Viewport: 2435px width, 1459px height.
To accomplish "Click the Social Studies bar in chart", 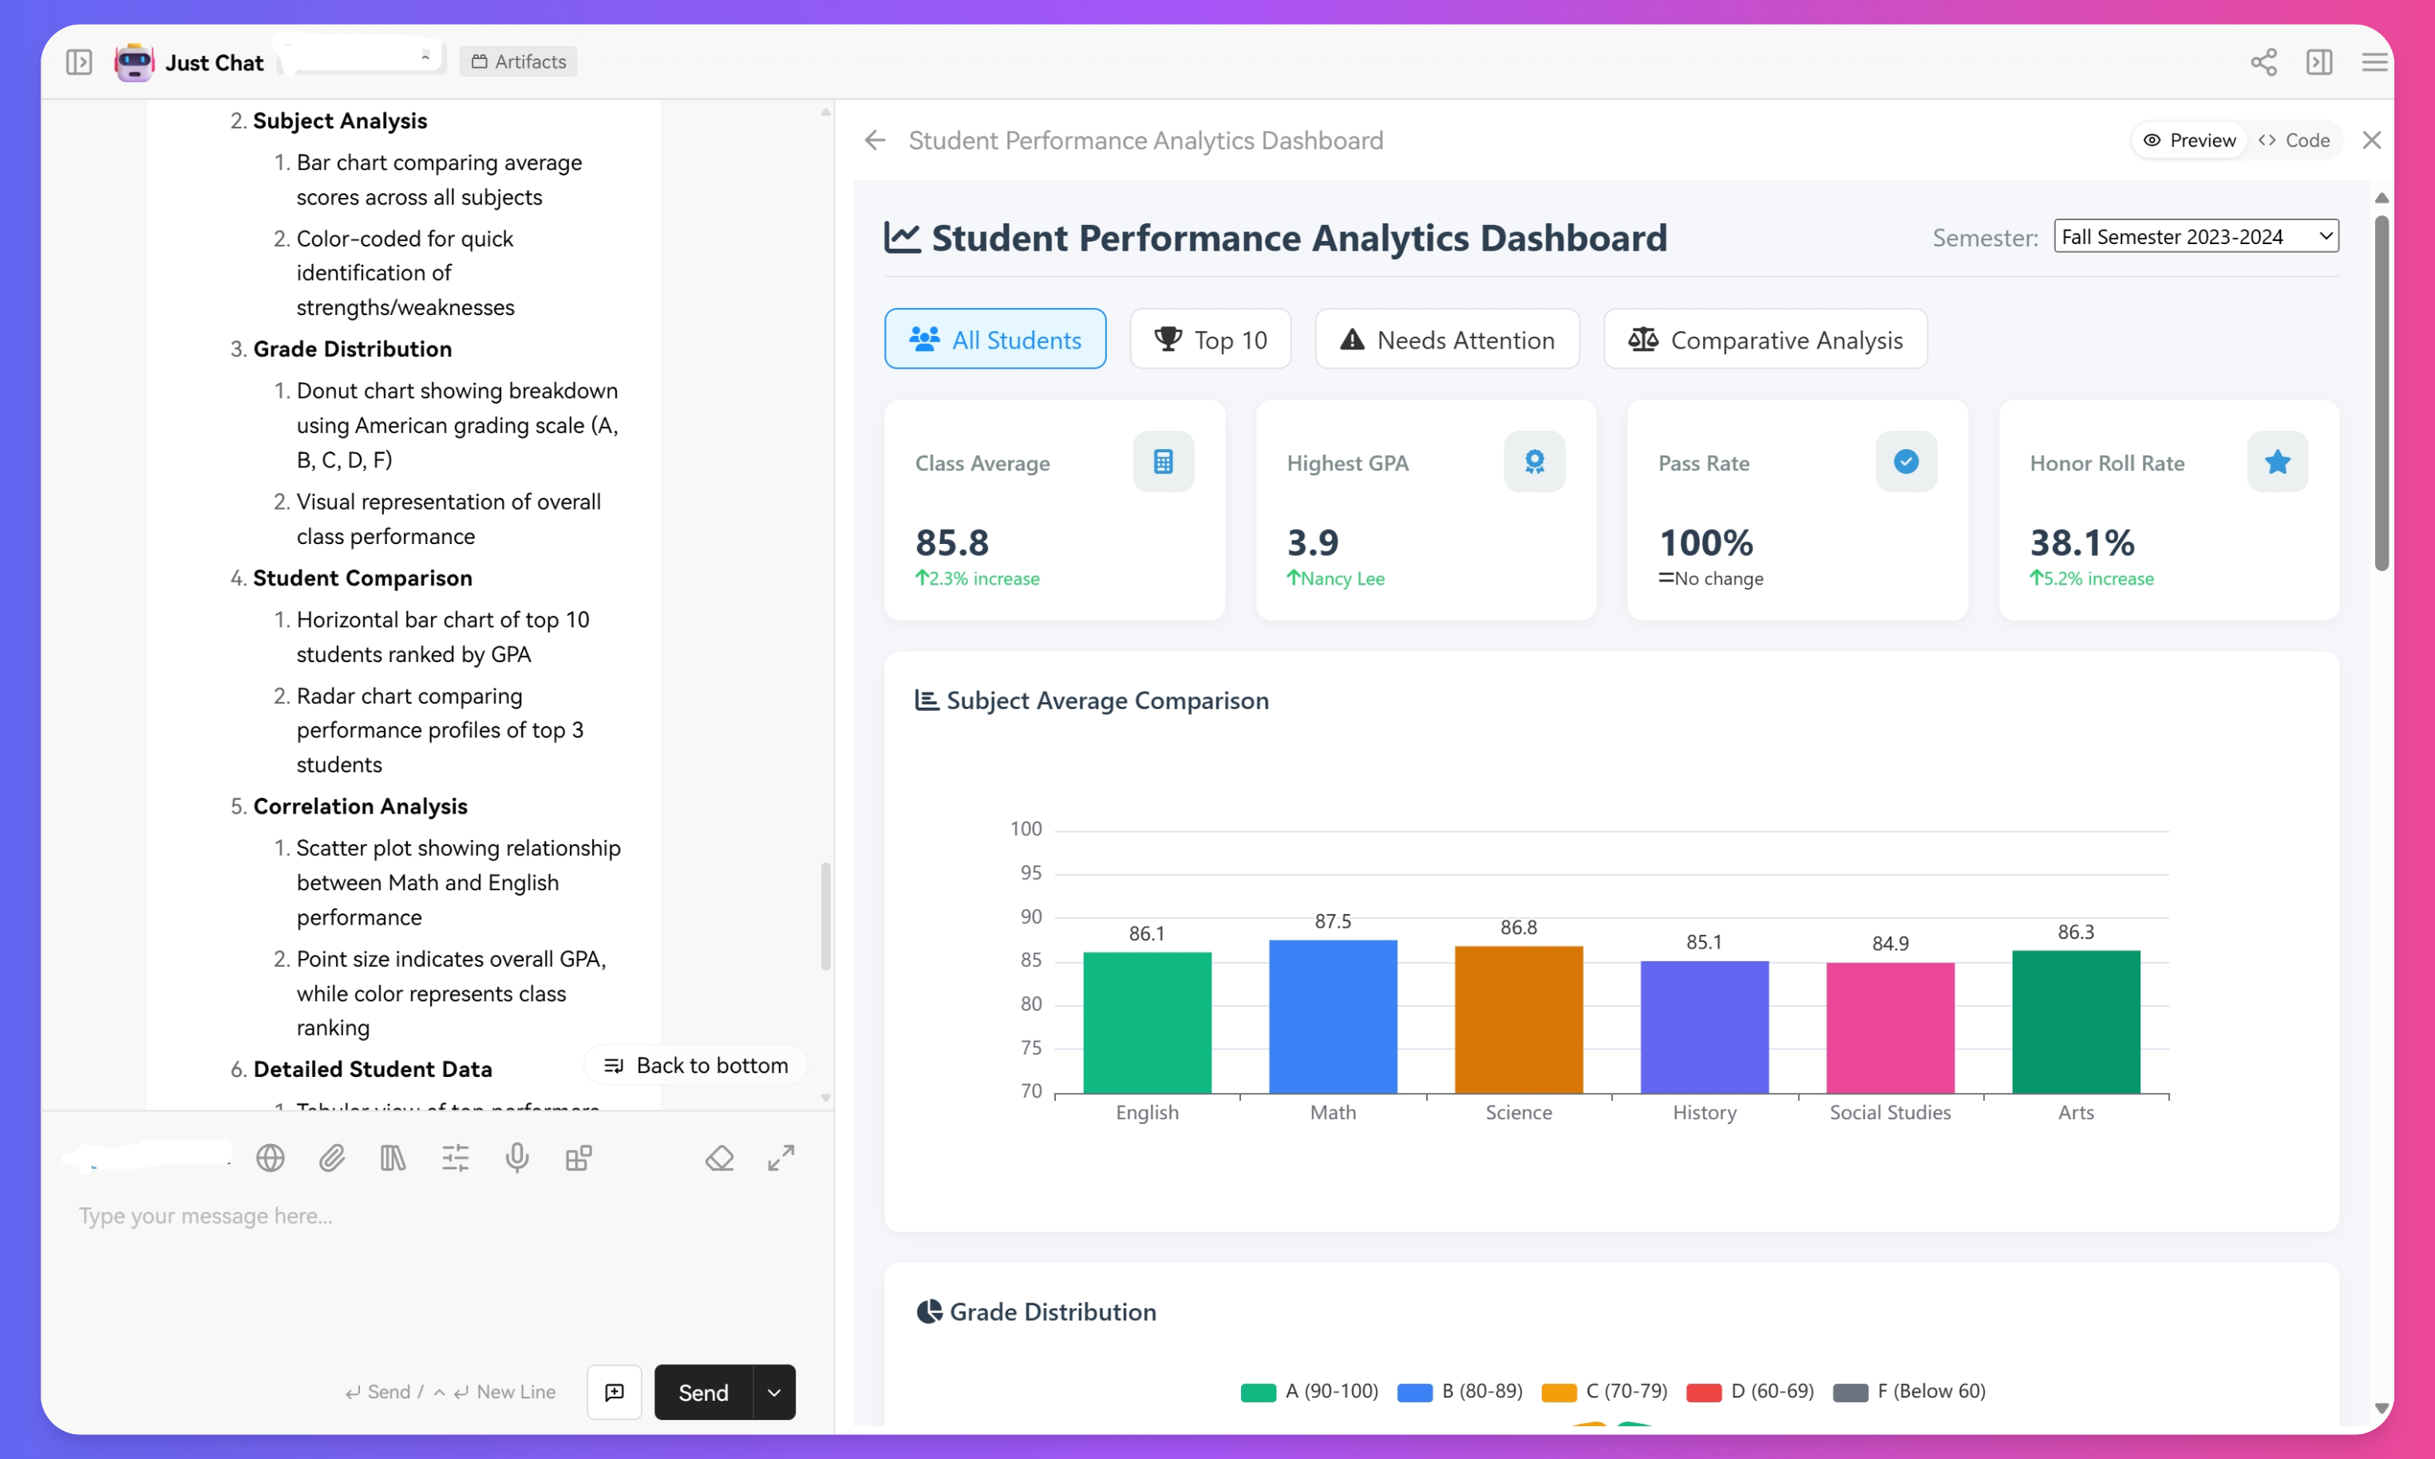I will [x=1890, y=1028].
